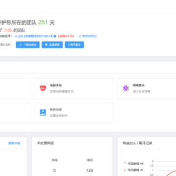Click the blue help icon after 2021-02-15

coord(55,36)
